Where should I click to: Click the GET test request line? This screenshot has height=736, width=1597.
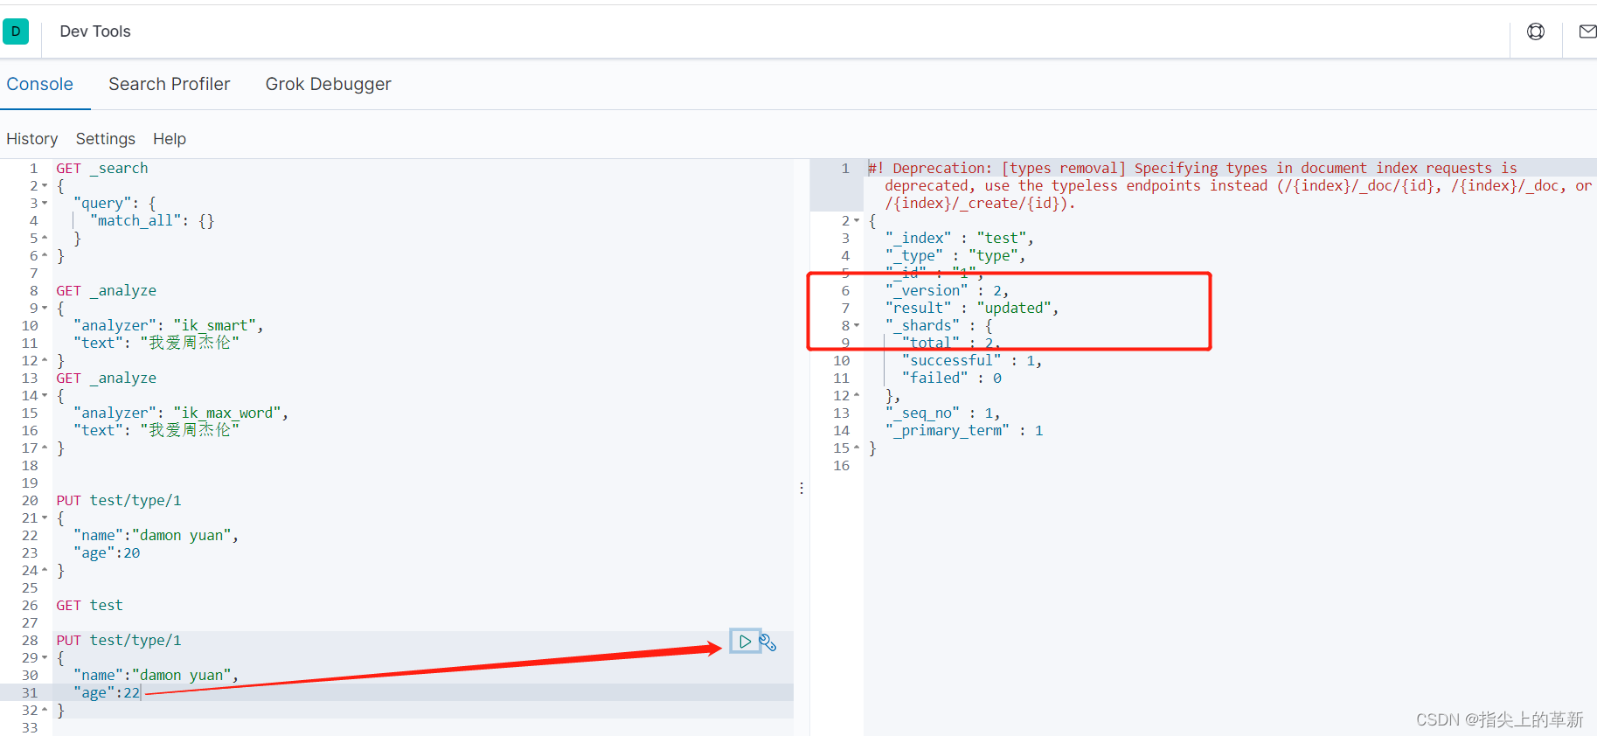click(x=89, y=605)
